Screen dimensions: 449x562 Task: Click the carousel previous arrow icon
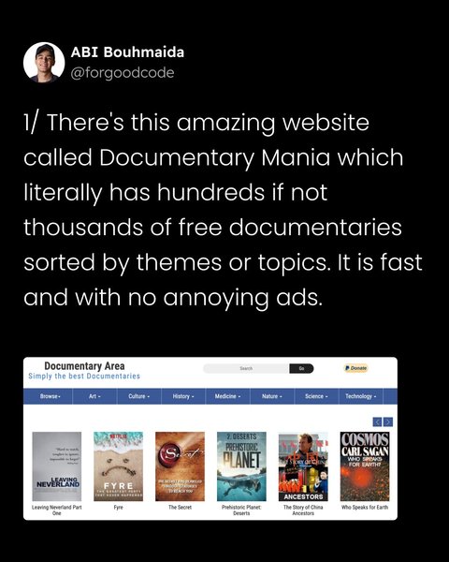[x=377, y=421]
